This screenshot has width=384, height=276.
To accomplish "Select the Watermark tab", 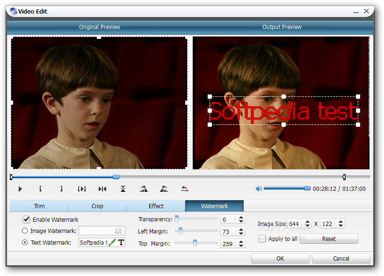I will point(215,206).
